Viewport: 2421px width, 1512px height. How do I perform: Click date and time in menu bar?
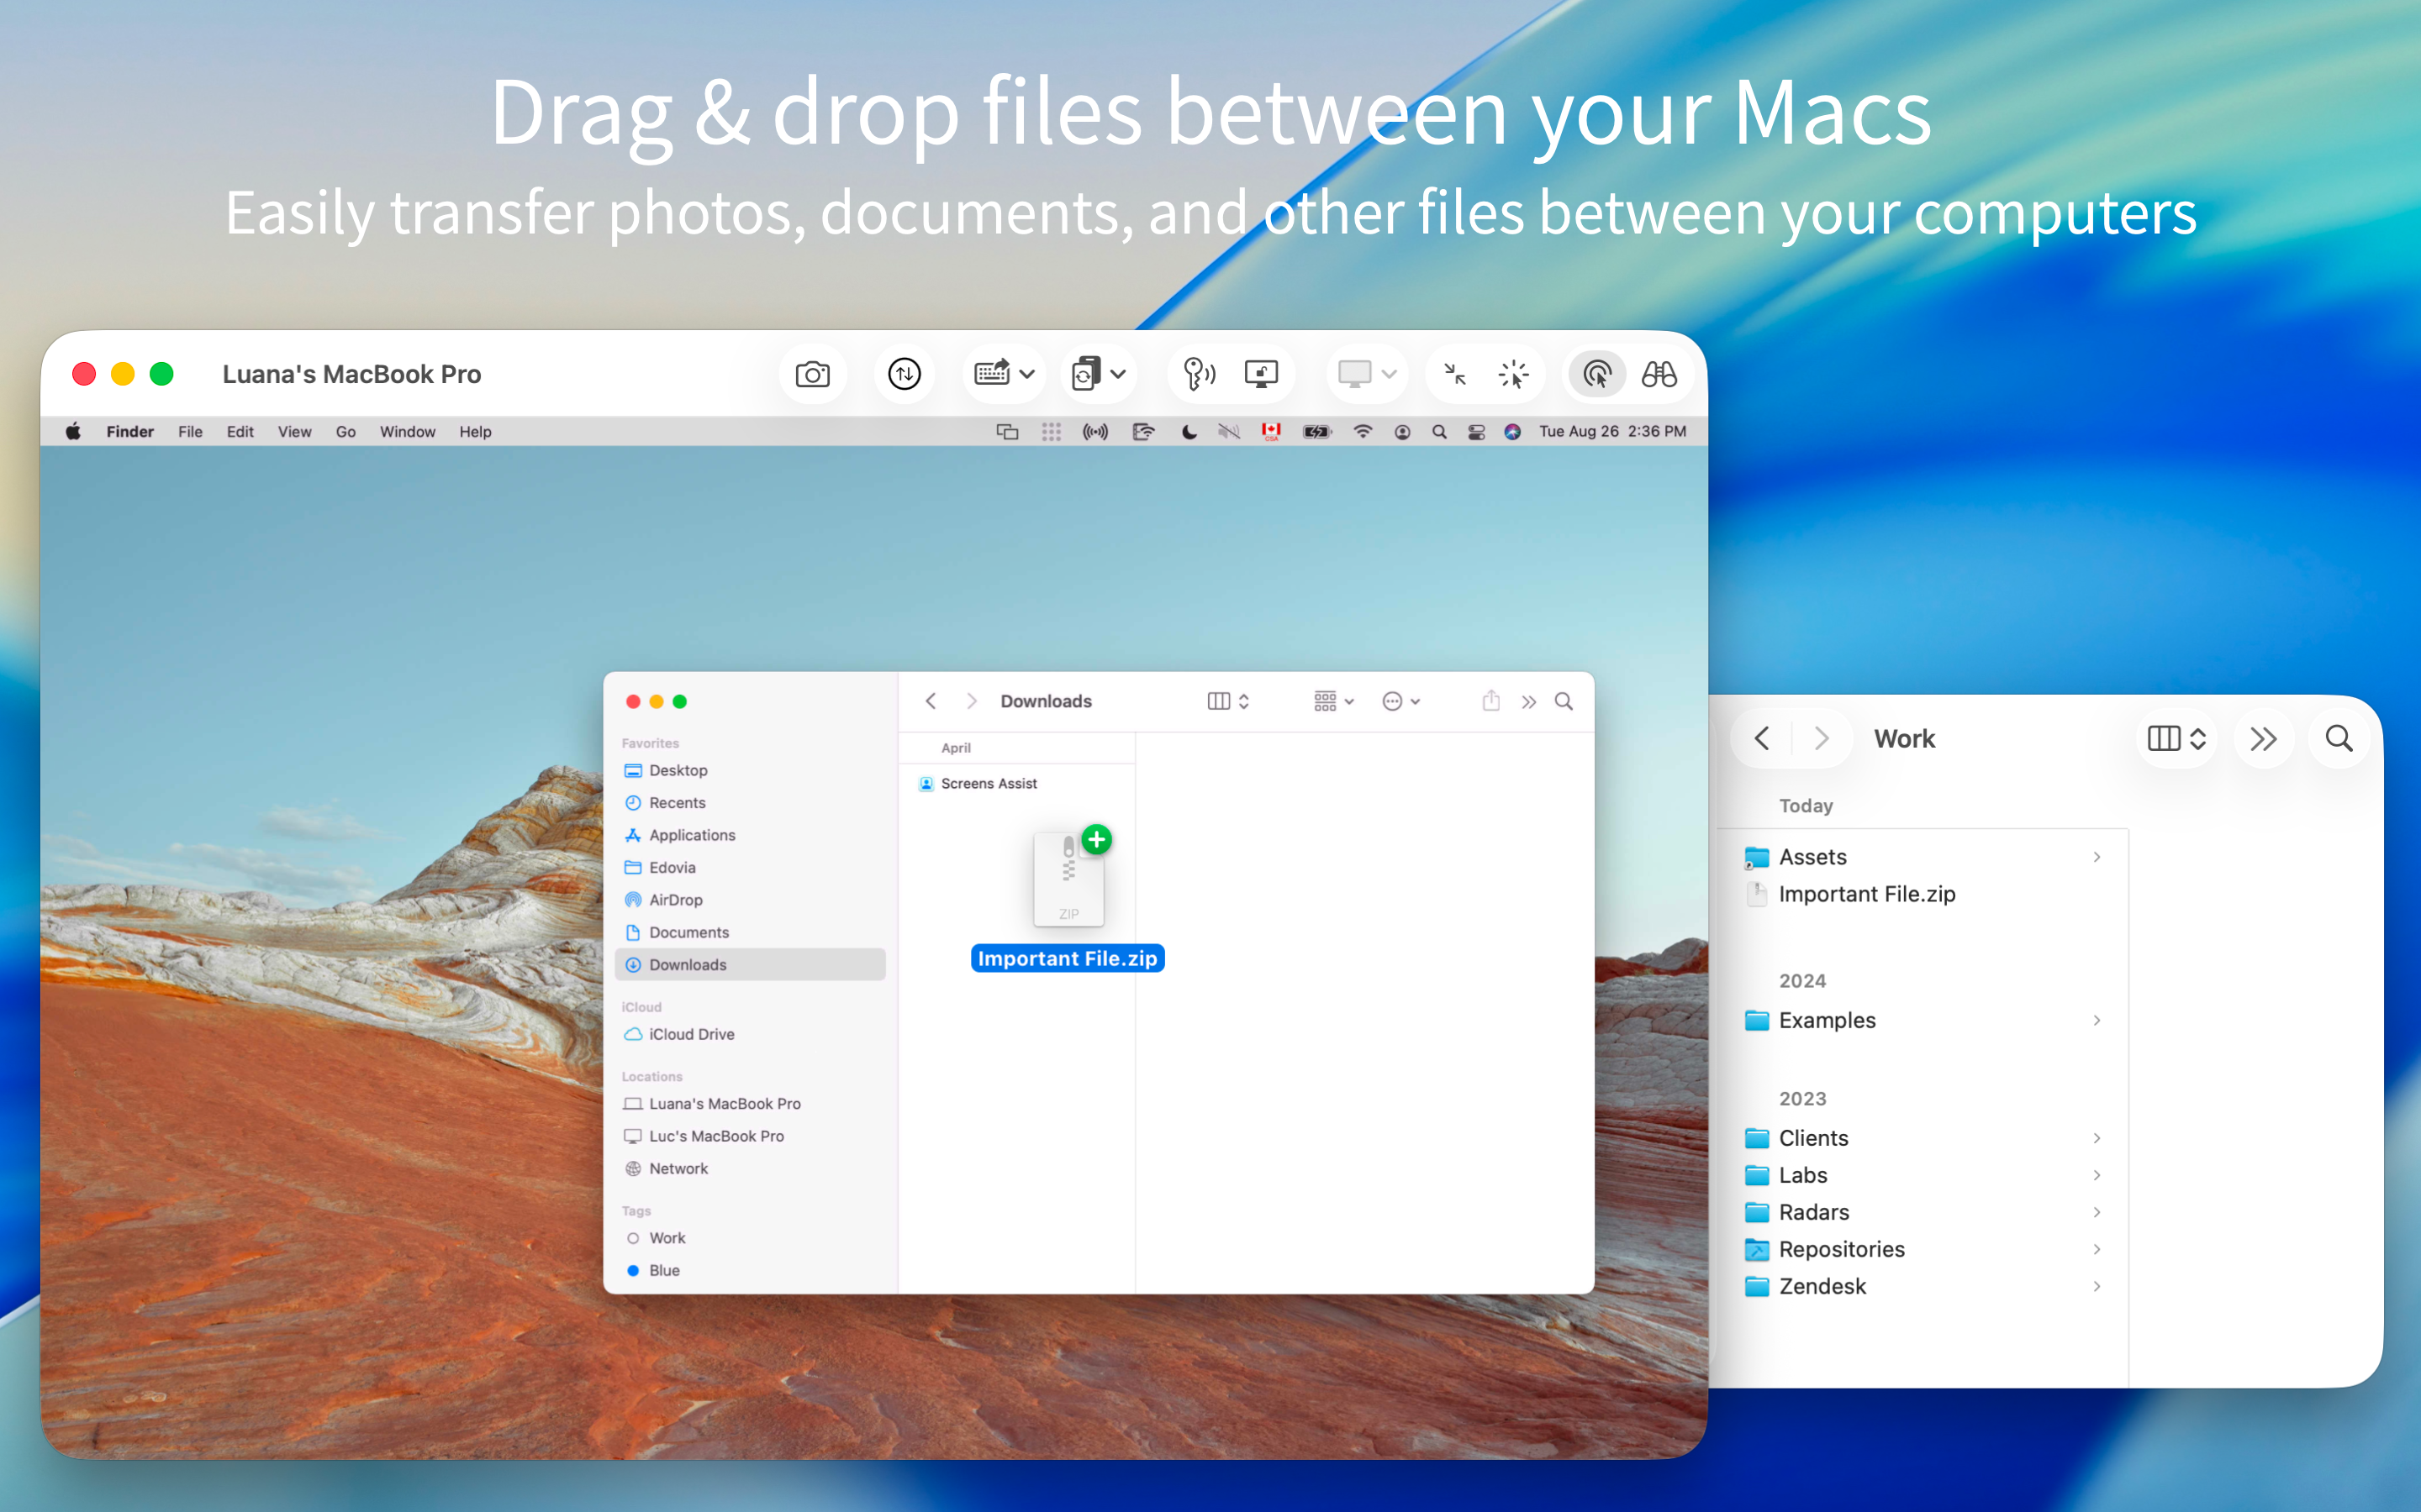(1611, 431)
